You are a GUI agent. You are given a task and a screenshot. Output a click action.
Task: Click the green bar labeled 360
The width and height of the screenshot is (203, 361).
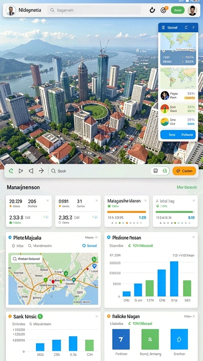coord(187,288)
